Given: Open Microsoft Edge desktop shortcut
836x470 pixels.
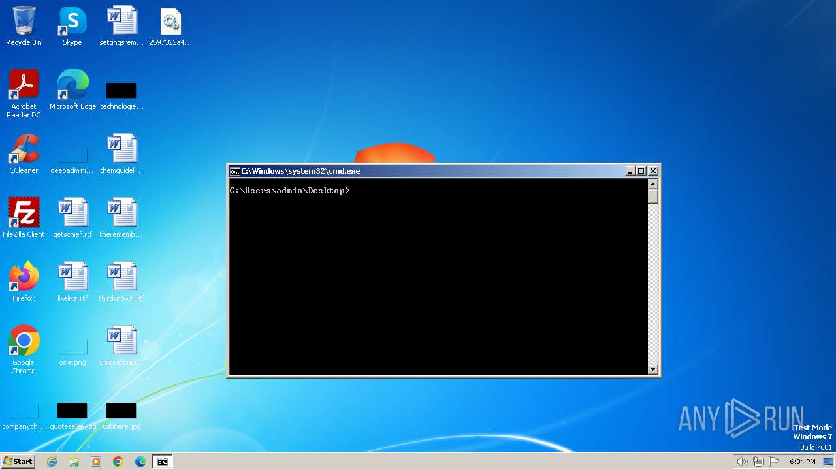Looking at the screenshot, I should tap(72, 90).
